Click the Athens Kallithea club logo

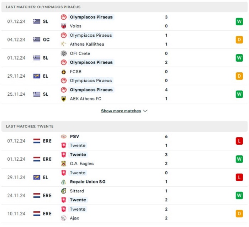[x=64, y=44]
